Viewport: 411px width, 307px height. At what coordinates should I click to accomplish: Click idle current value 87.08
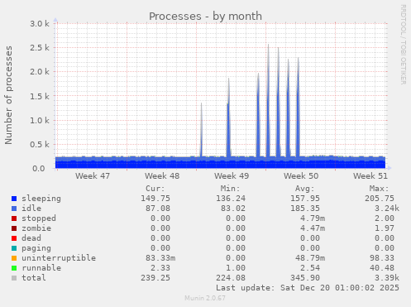(158, 209)
